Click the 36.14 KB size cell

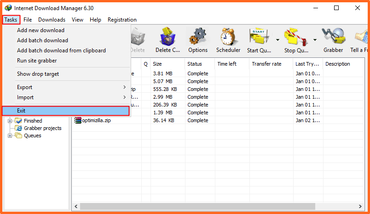tap(163, 120)
